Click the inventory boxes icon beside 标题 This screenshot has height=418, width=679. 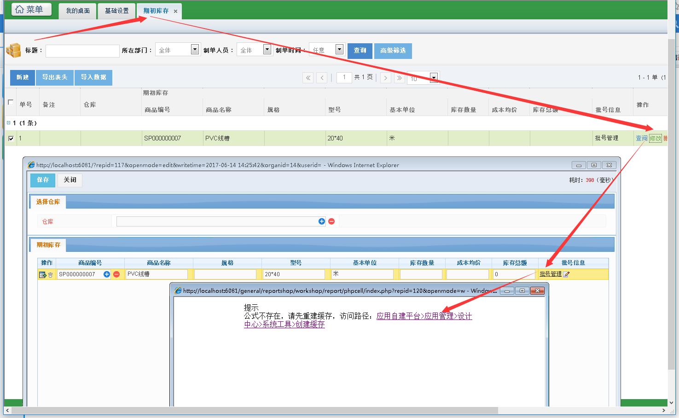point(14,50)
